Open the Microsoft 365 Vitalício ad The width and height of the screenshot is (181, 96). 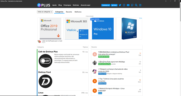pos(77,29)
